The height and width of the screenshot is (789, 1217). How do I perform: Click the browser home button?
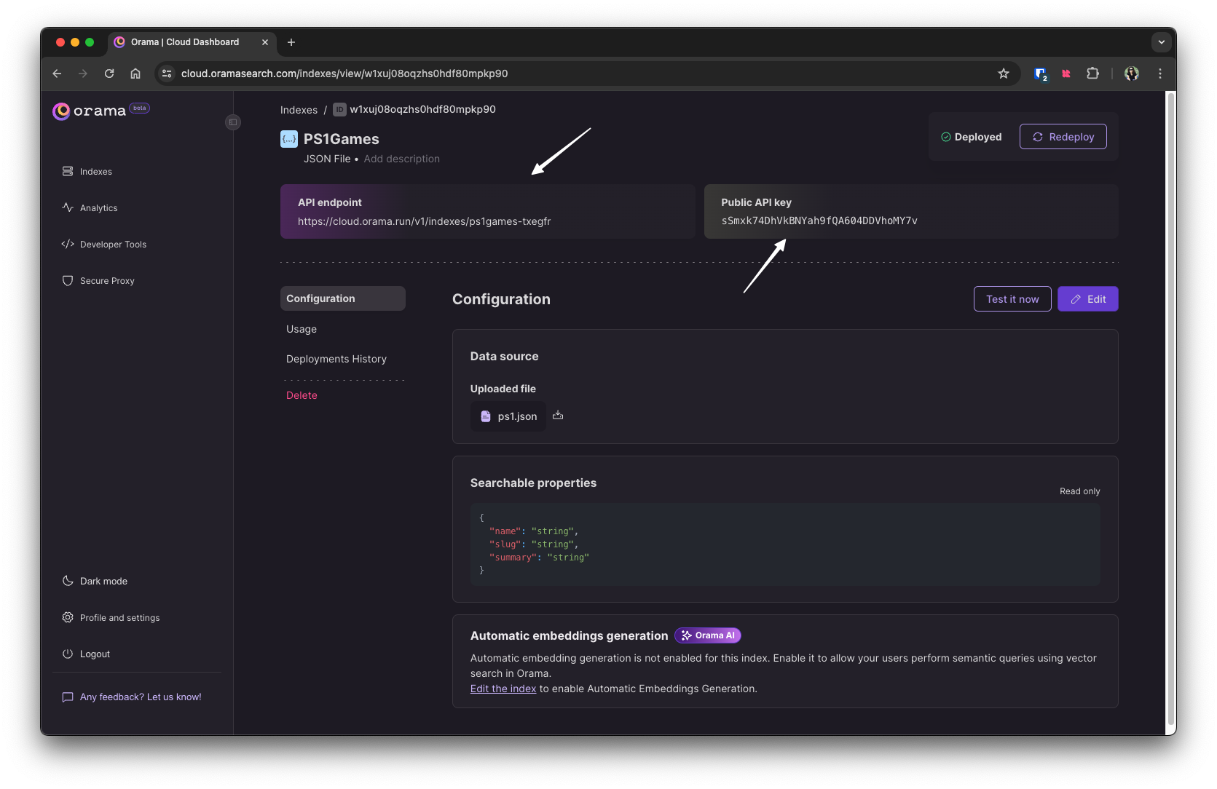point(135,74)
